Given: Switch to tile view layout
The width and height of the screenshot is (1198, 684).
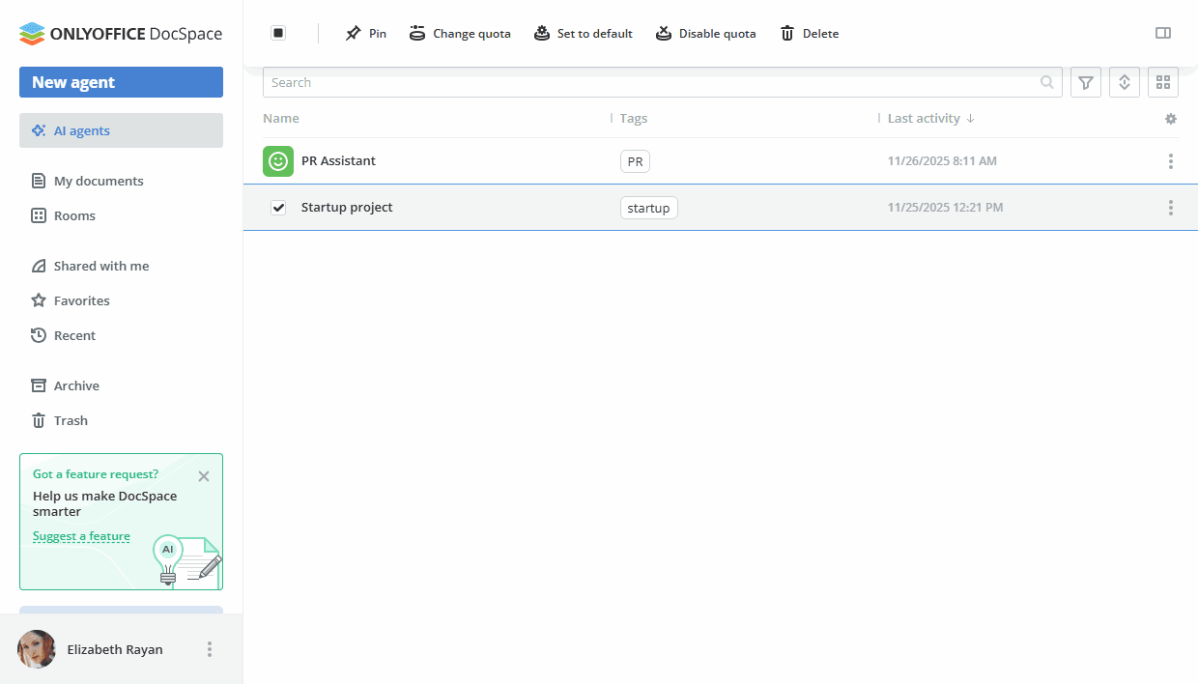Looking at the screenshot, I should (x=1163, y=82).
